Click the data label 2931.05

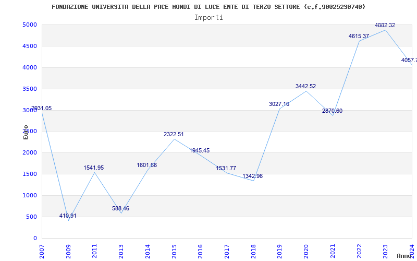(x=42, y=109)
